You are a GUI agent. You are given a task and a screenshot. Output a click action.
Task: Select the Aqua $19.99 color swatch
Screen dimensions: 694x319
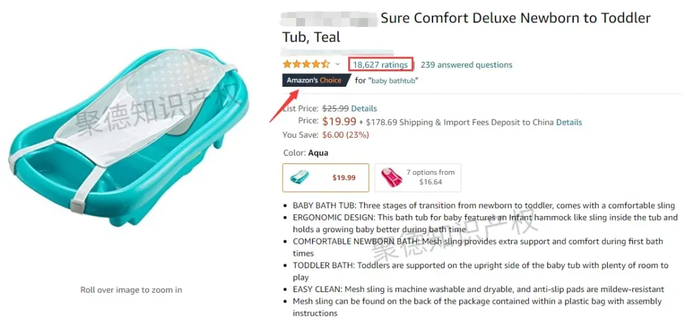click(x=325, y=178)
